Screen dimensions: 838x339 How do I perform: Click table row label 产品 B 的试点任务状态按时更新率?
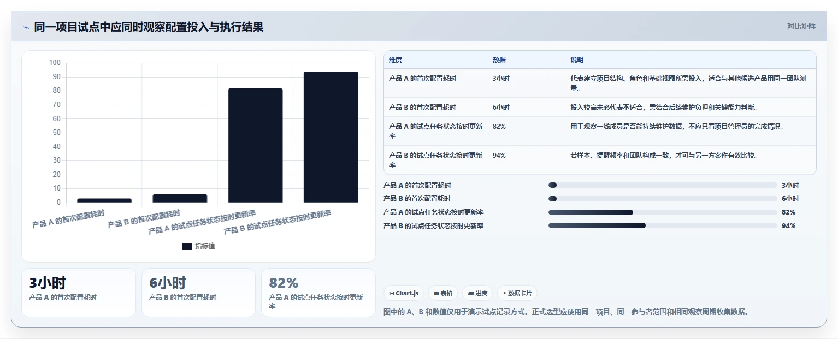pos(436,160)
